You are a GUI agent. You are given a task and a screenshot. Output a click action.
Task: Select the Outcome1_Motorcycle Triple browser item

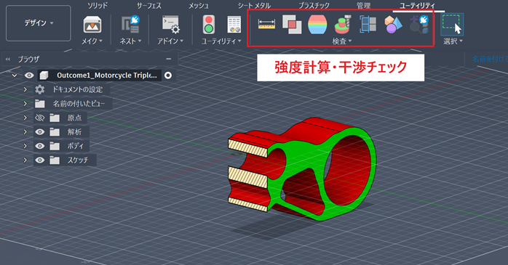pos(106,76)
